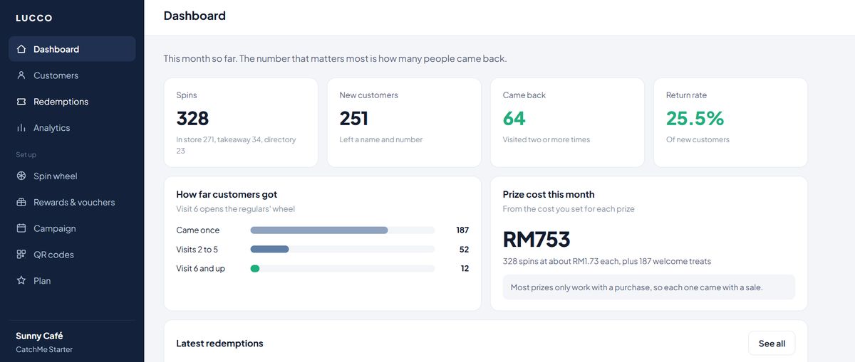
Task: Click the Spin wheel icon
Action: point(21,176)
